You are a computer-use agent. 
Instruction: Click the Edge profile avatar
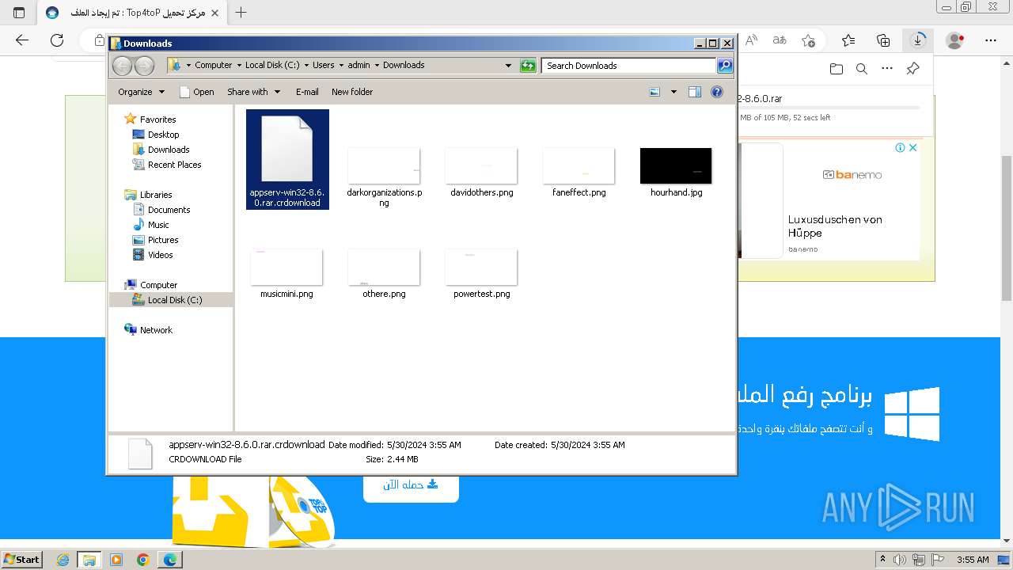[x=955, y=40]
